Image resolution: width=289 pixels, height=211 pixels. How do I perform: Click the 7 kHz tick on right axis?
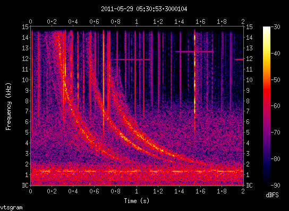tap(248, 111)
